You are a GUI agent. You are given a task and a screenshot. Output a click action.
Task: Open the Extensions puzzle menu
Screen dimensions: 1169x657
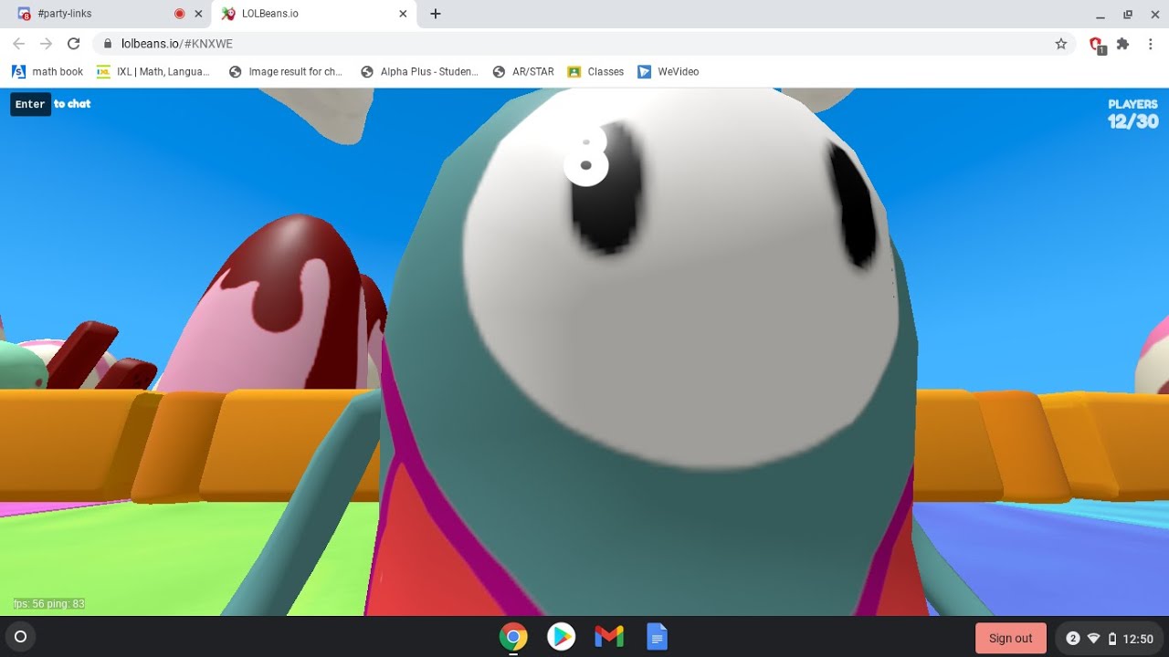tap(1123, 44)
